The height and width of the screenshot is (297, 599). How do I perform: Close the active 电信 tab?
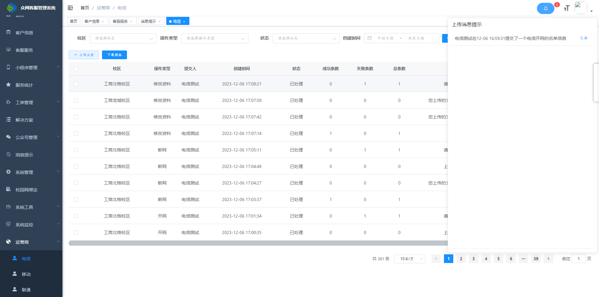point(184,22)
